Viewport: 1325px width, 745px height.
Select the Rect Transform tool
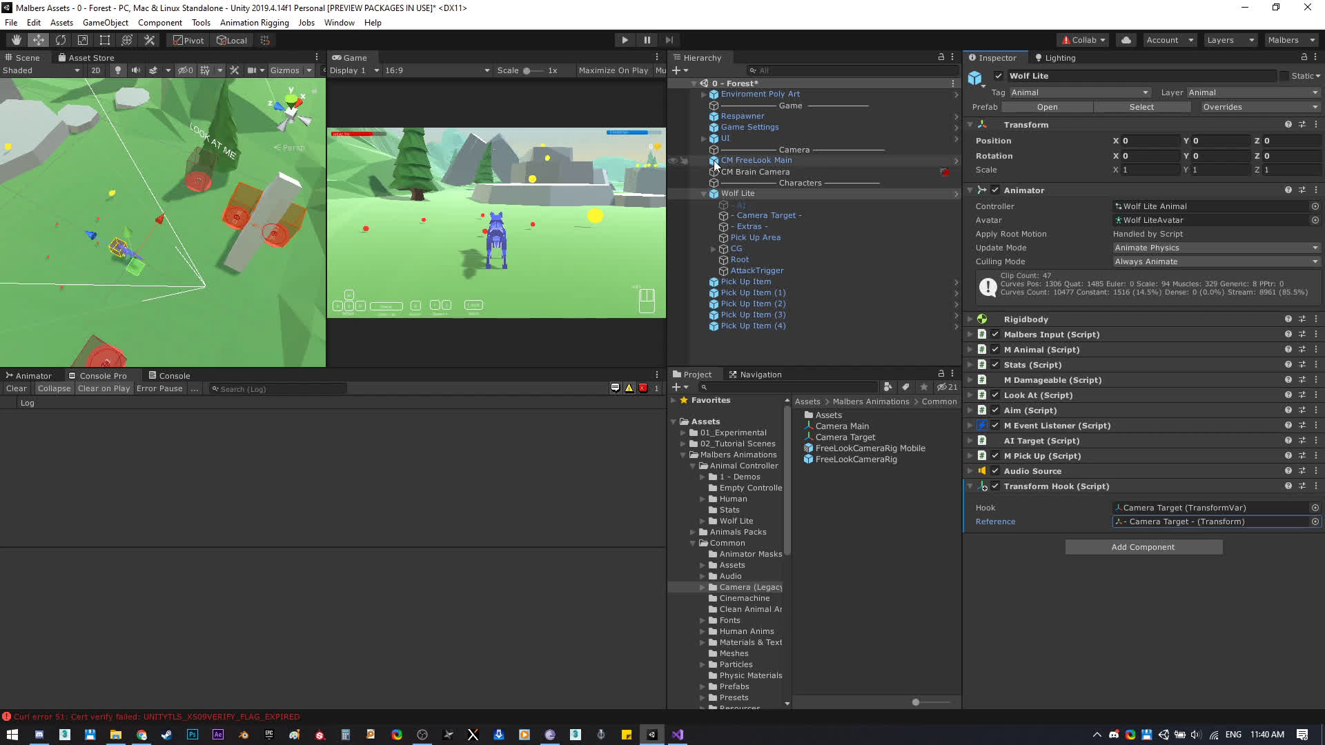click(105, 40)
